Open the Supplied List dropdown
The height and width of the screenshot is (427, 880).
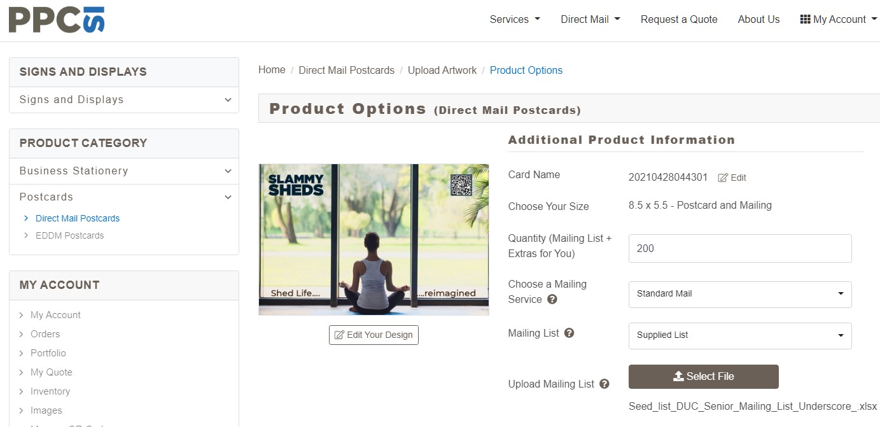[739, 335]
